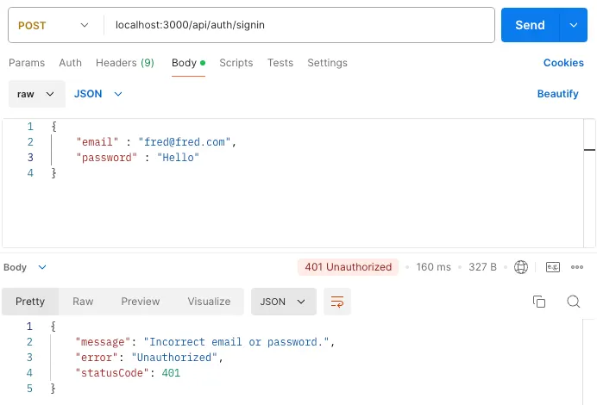Screen dimensions: 597x405
Task: Open the Cookies link
Action: pos(563,63)
